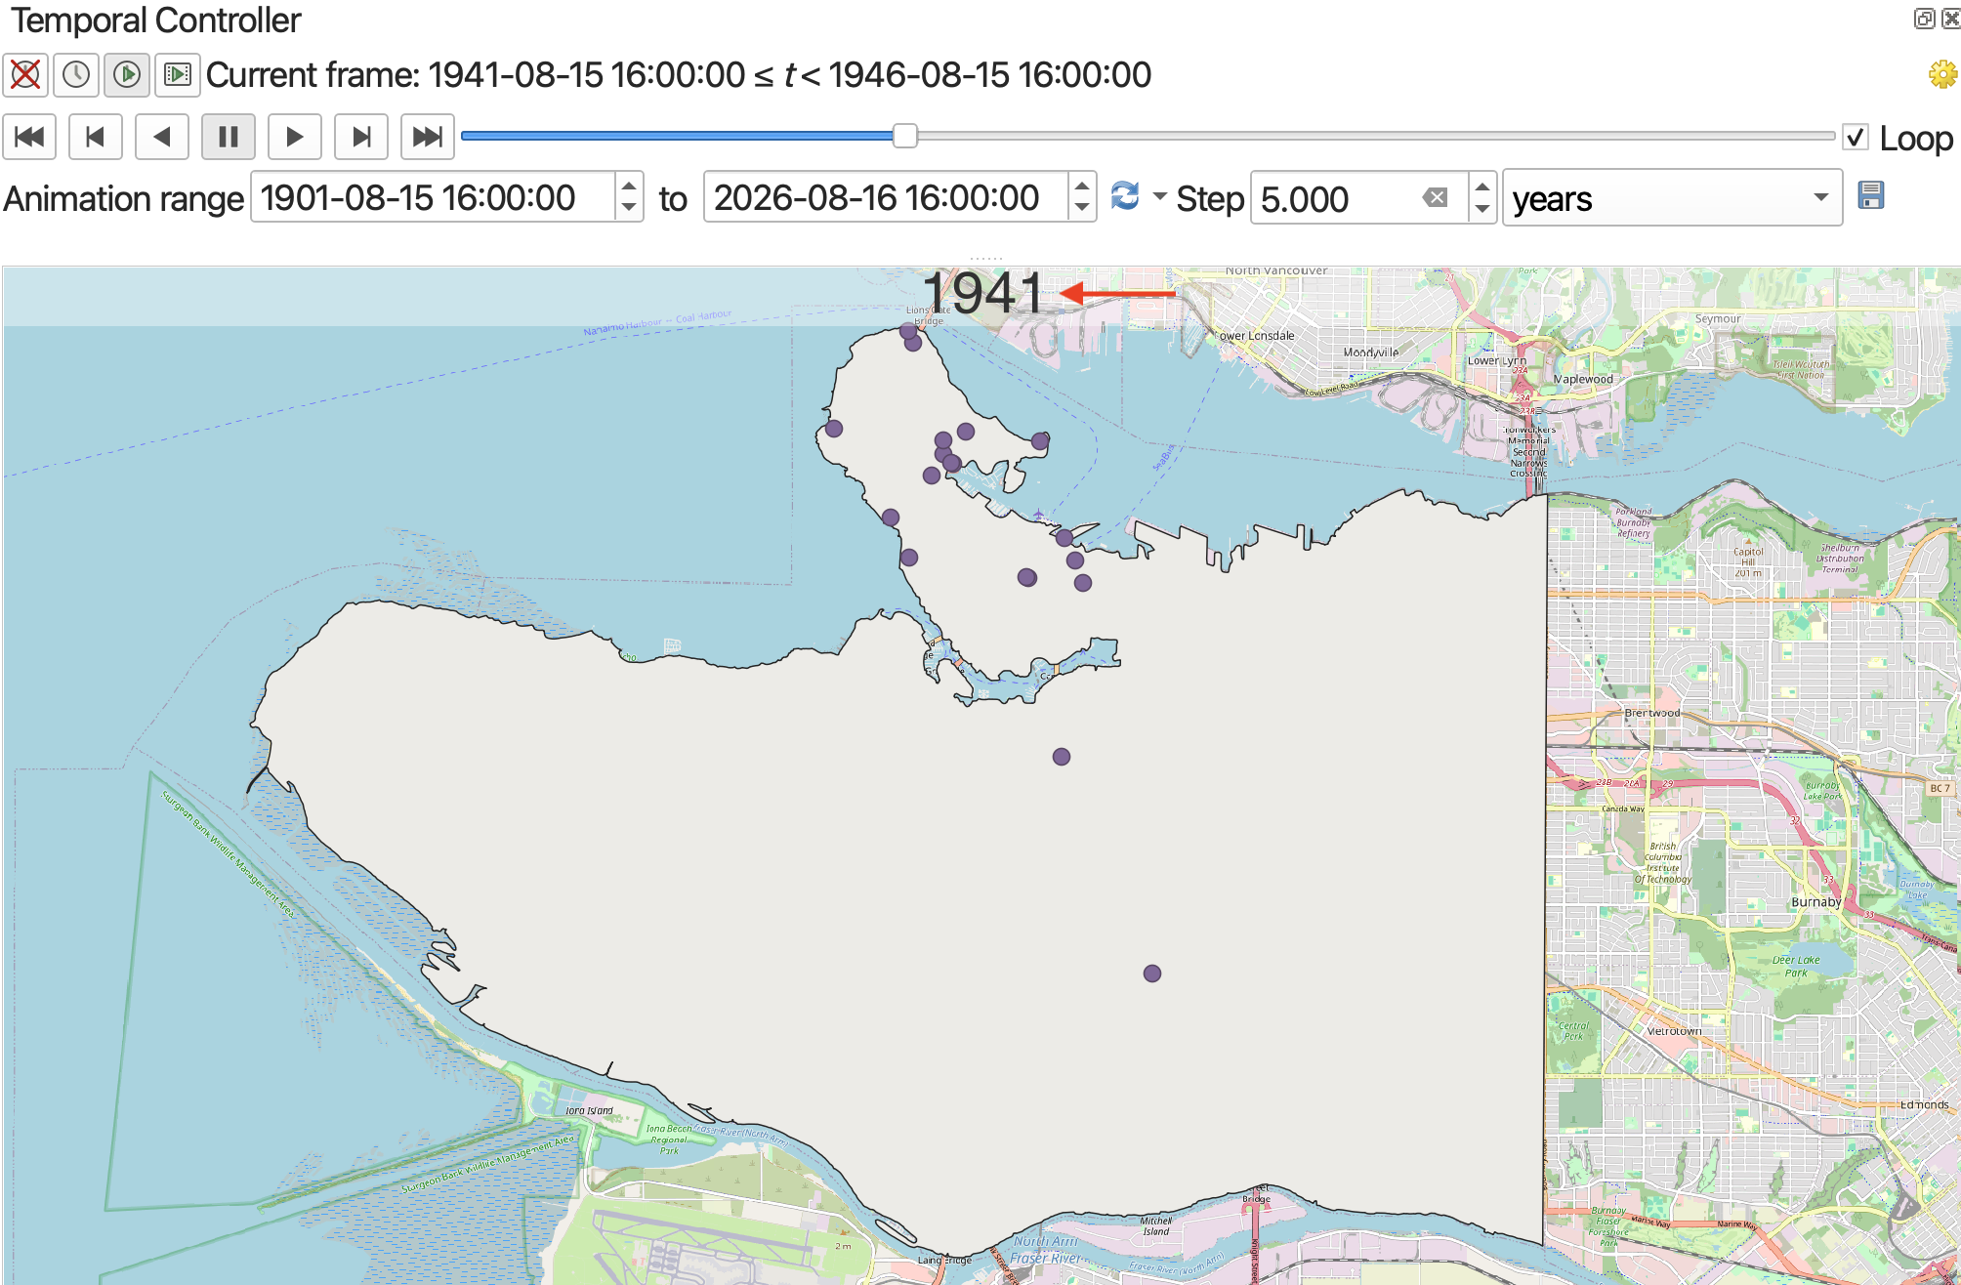
Task: Open temporal settings gear
Action: click(1942, 74)
